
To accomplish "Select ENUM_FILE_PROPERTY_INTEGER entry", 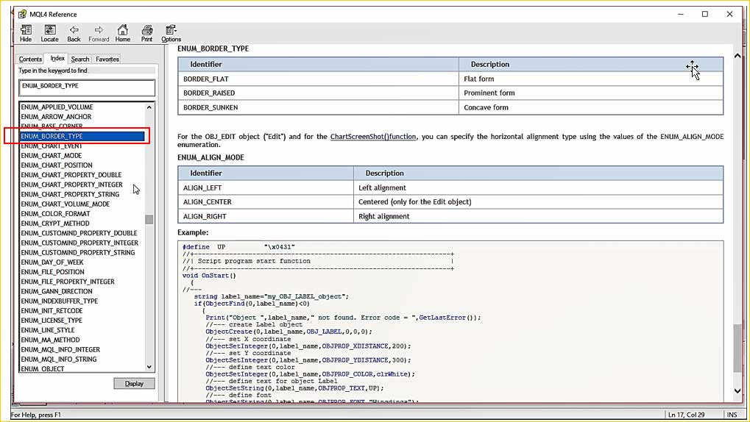I will (x=68, y=282).
